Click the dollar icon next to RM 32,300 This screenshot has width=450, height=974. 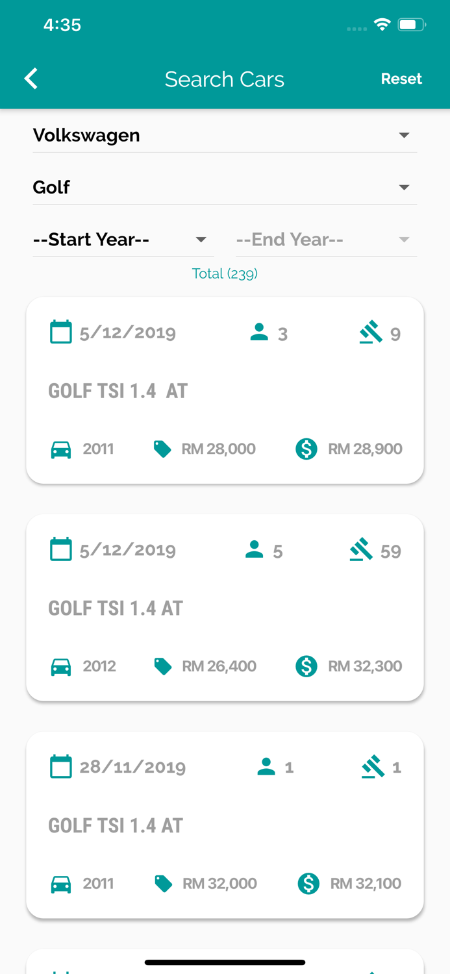(x=306, y=666)
